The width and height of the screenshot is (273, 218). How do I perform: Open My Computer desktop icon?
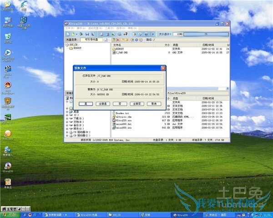coord(7,20)
